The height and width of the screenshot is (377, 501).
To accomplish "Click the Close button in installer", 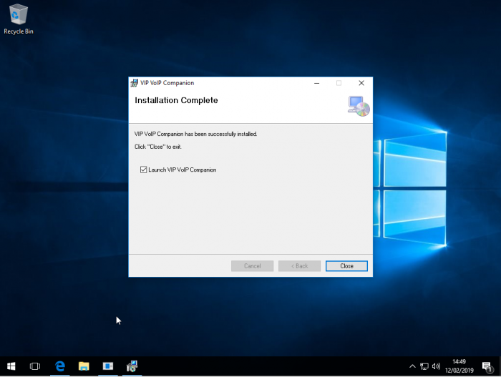I will tap(346, 266).
